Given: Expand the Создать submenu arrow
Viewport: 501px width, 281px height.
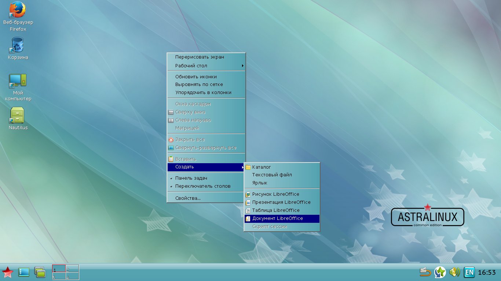Looking at the screenshot, I should 242,167.
